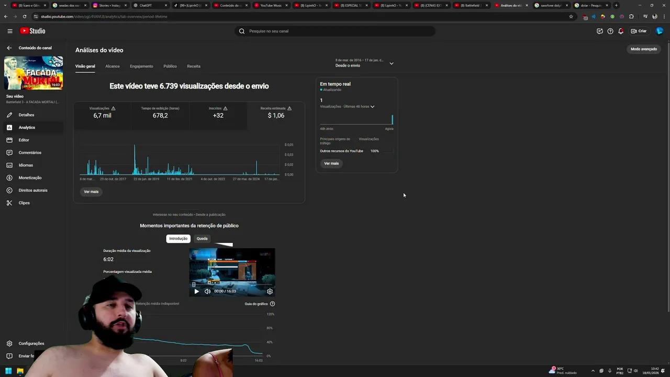
Task: Open the notifications bell in header
Action: point(621,31)
